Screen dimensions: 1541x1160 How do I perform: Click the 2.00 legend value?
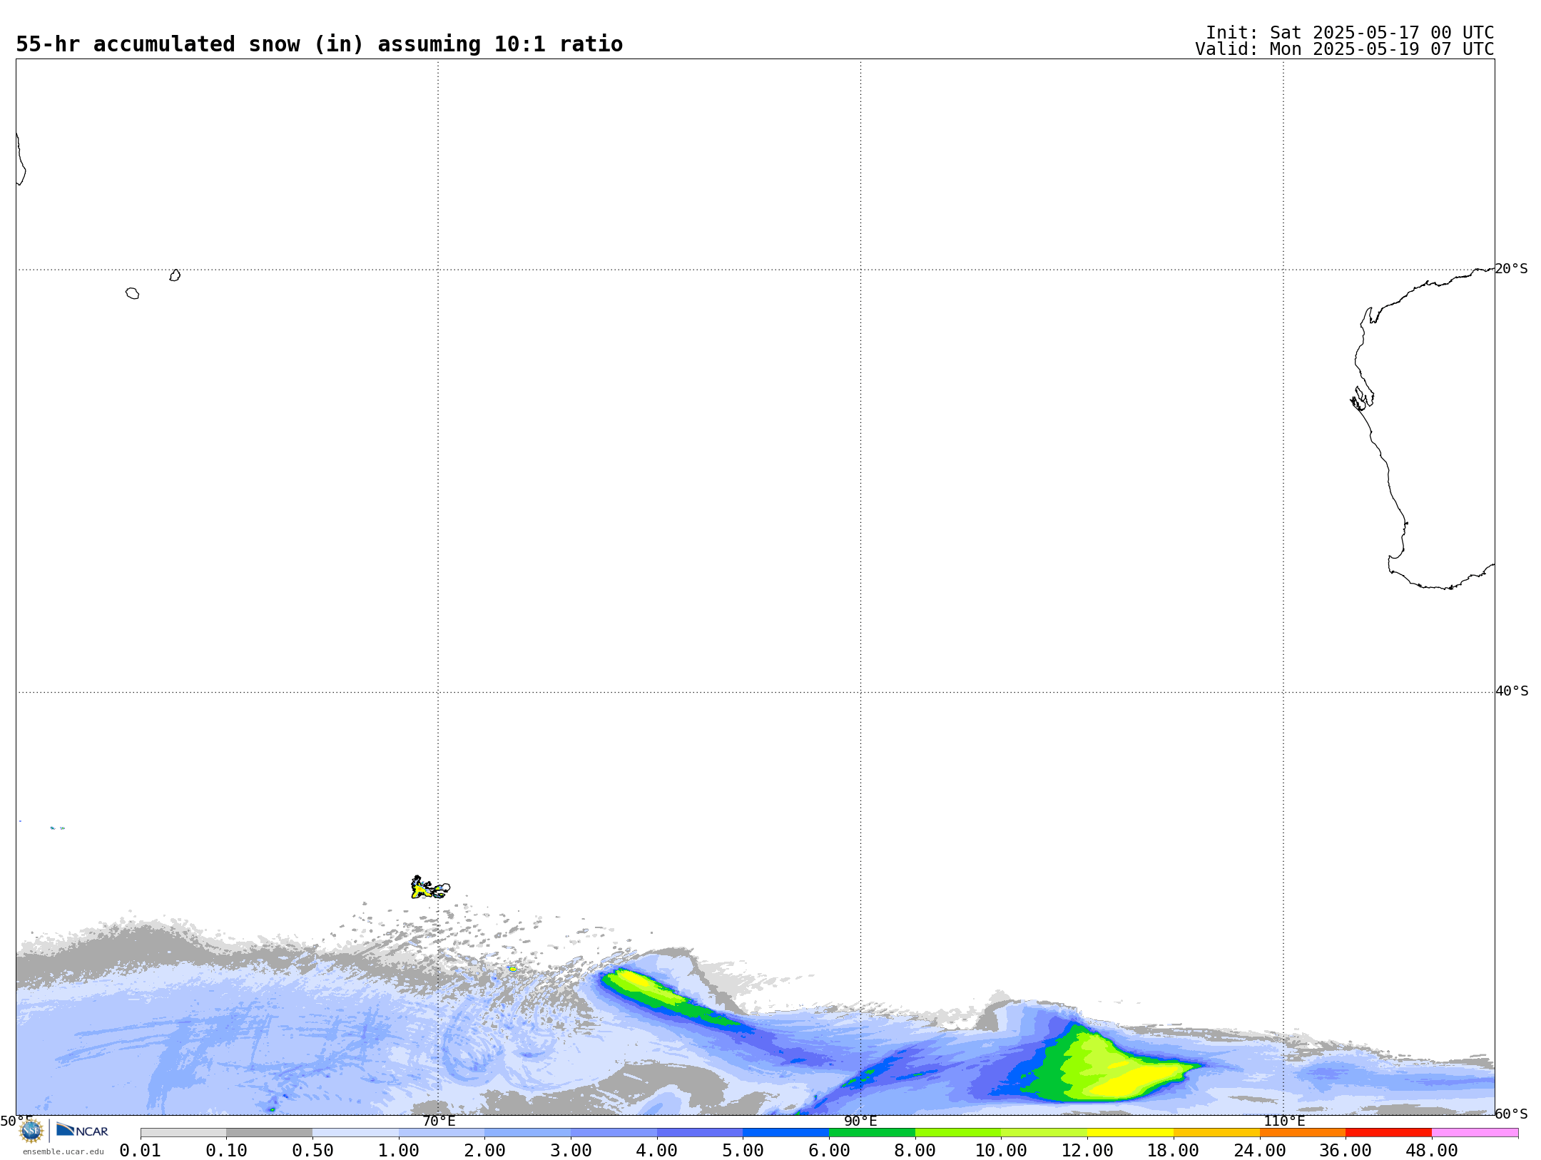[x=485, y=1151]
